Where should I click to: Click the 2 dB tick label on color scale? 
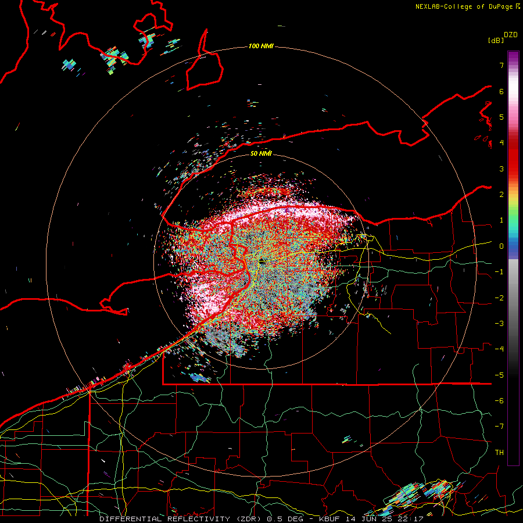coord(501,195)
